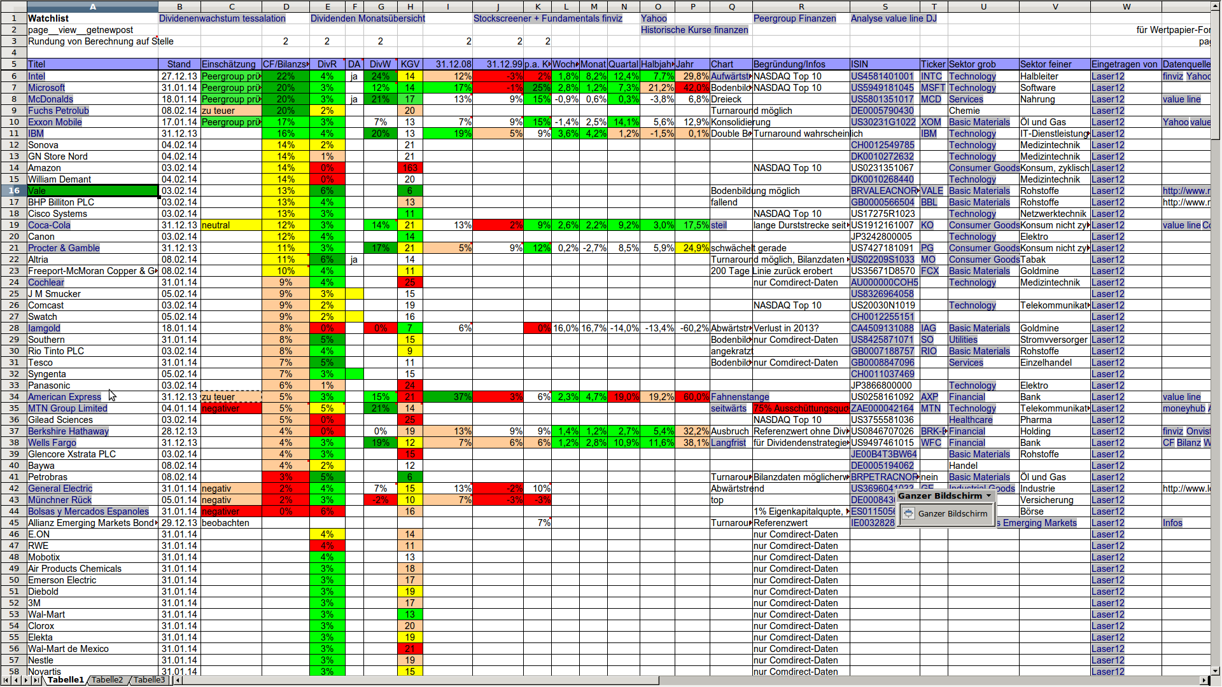
Task: Select row 16 header
Action: [13, 191]
